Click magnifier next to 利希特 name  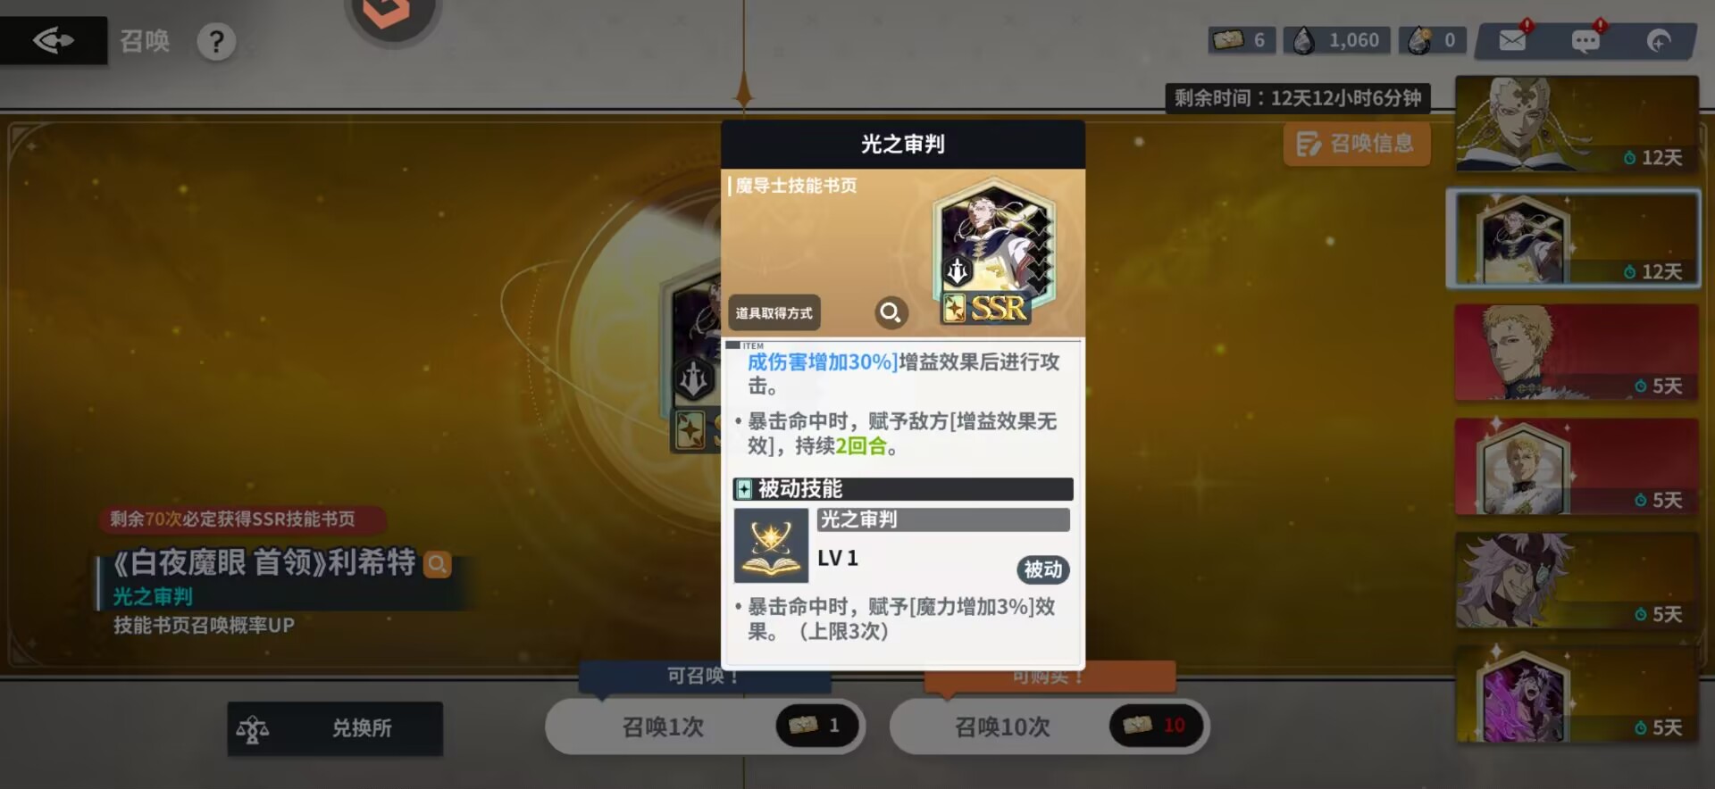[437, 564]
